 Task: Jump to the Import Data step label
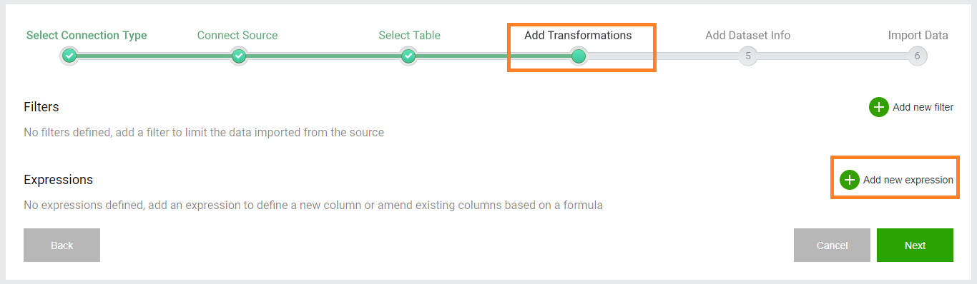(x=918, y=35)
